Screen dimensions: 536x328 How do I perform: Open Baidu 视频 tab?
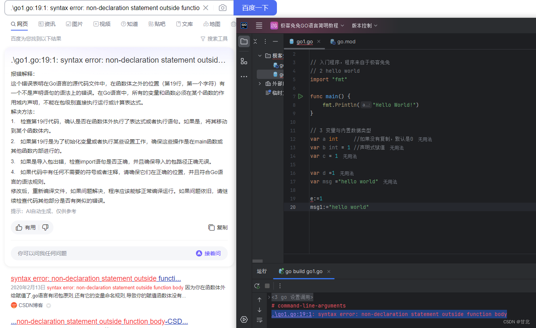click(x=102, y=24)
